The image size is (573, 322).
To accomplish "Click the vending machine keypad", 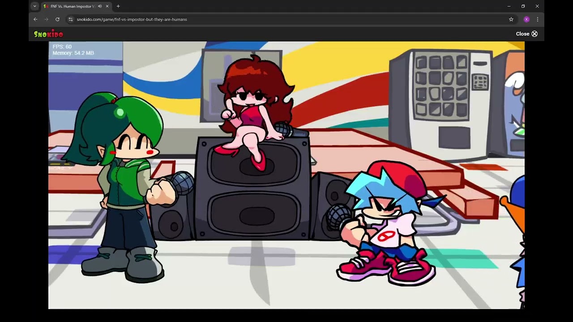I will click(480, 82).
